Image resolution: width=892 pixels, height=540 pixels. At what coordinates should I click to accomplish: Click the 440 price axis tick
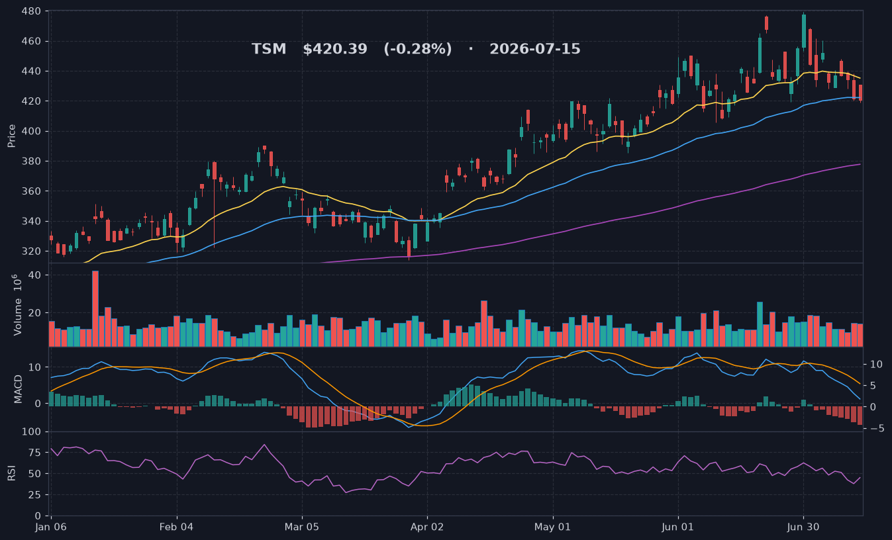click(x=32, y=71)
